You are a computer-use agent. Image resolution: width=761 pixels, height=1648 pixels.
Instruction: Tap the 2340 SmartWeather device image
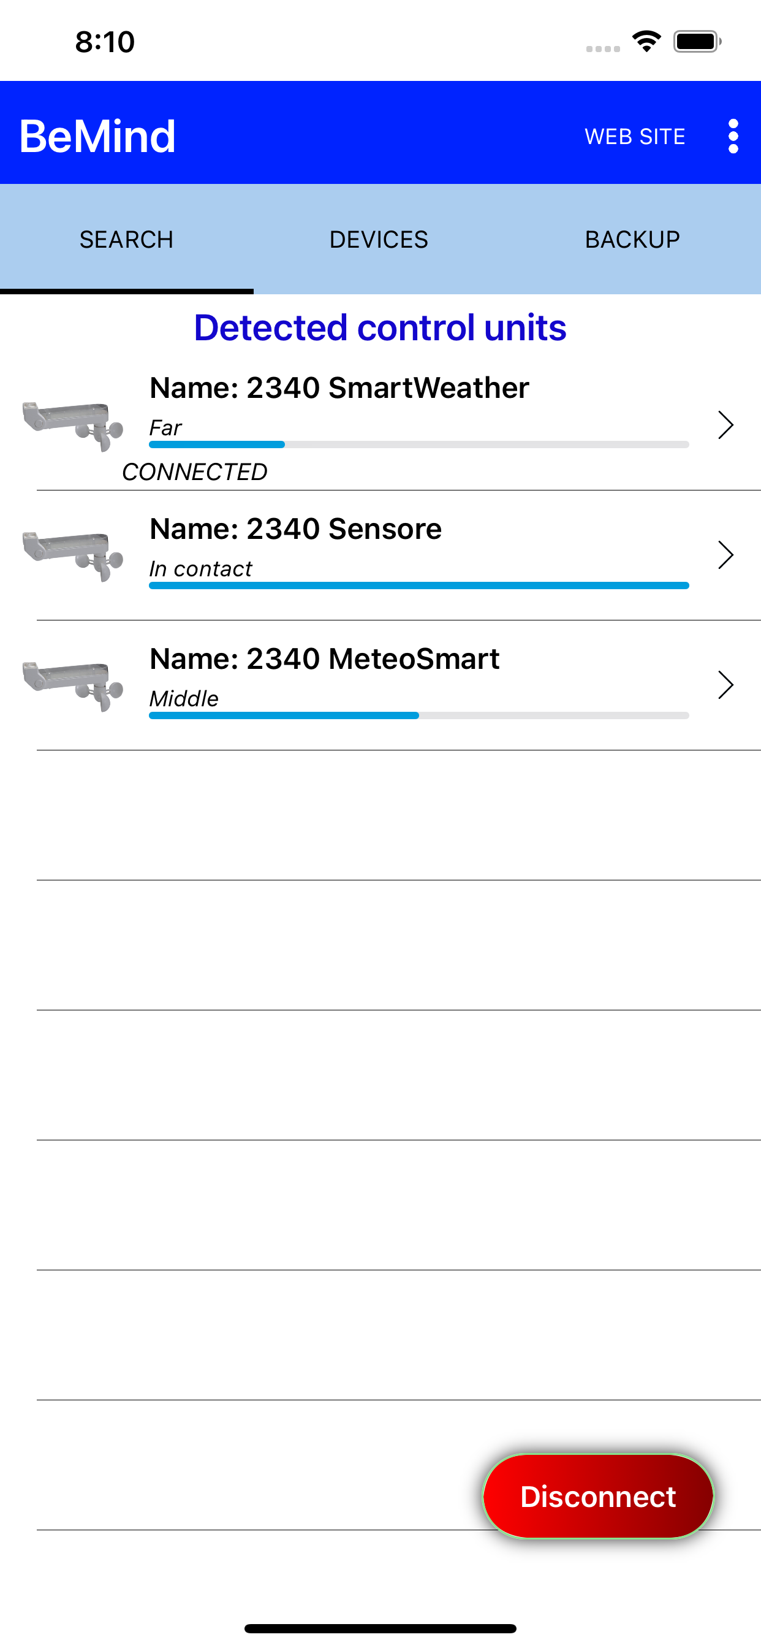point(72,426)
